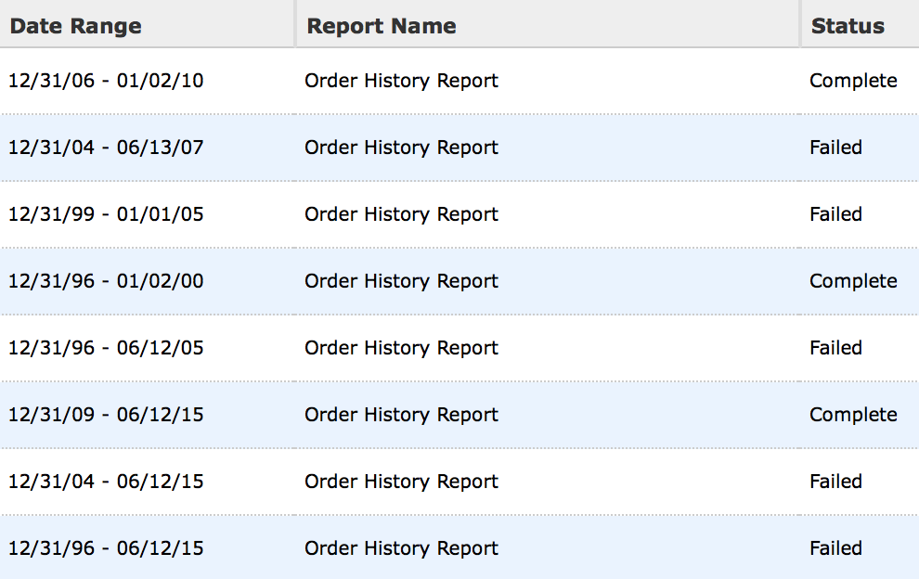Open Order History Report for 12/31/96 - 01/02/00
Image resolution: width=919 pixels, height=579 pixels.
coord(401,281)
